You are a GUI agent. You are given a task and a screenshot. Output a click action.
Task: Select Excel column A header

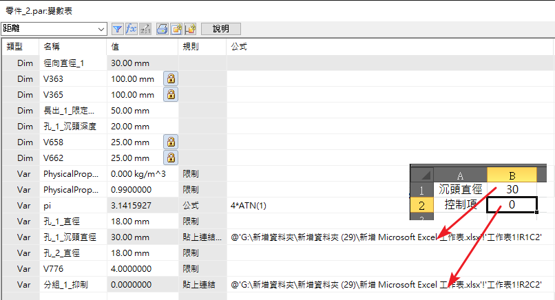(x=460, y=175)
